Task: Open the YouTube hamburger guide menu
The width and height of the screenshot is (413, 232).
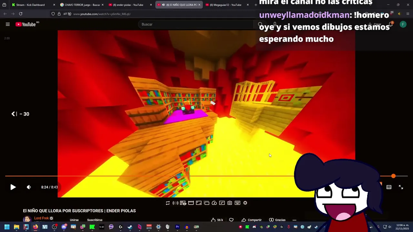Action: [8, 24]
